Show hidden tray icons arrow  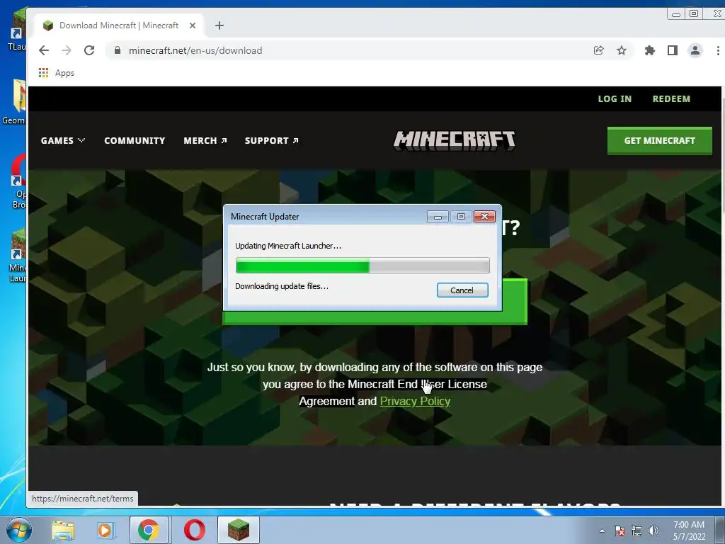coord(602,531)
